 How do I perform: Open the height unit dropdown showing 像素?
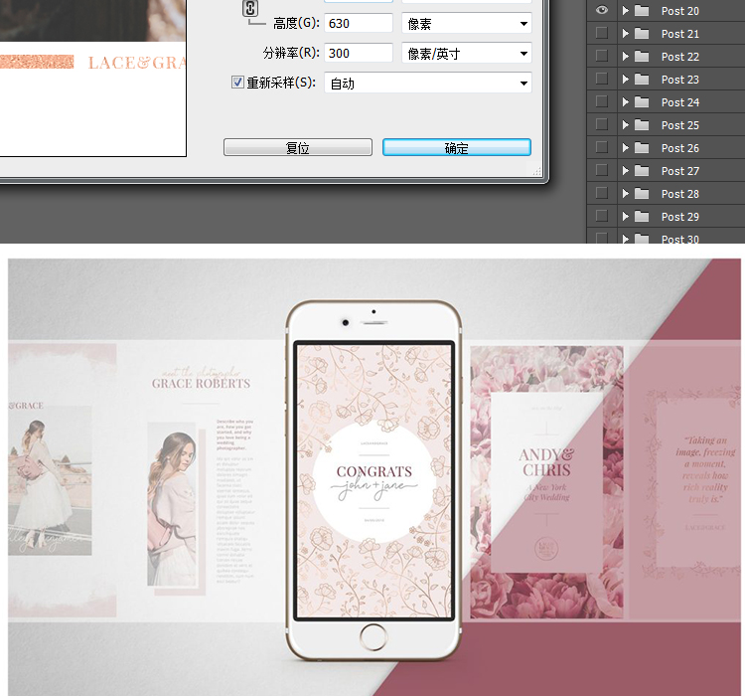[466, 23]
